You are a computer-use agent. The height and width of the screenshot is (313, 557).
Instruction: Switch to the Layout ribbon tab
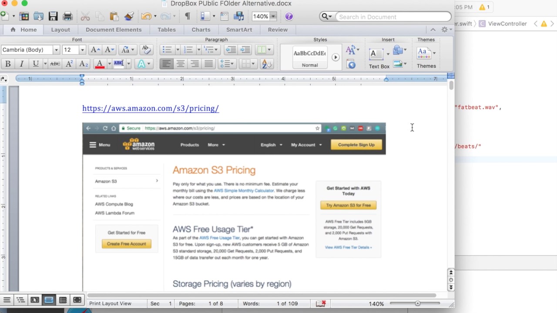[x=60, y=30]
